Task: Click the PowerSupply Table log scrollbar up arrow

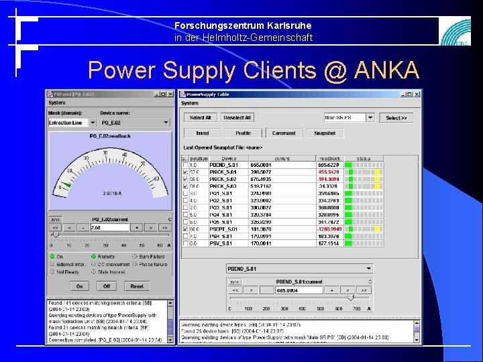Action: click(417, 324)
